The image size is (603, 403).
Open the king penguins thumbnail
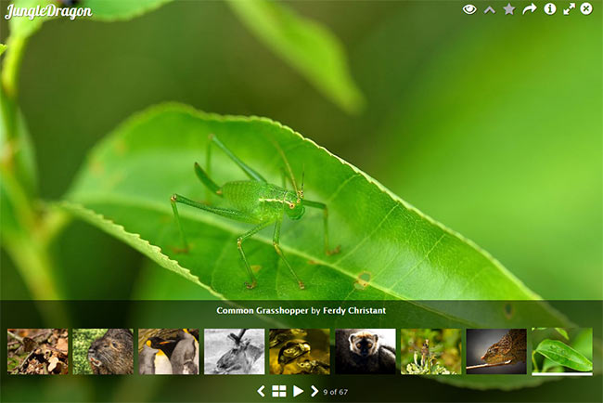pos(169,351)
